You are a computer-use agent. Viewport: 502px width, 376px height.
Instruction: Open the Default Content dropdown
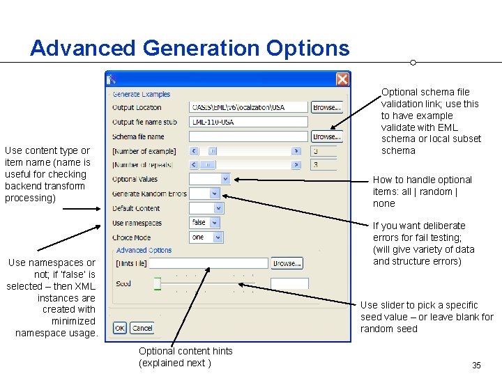218,208
